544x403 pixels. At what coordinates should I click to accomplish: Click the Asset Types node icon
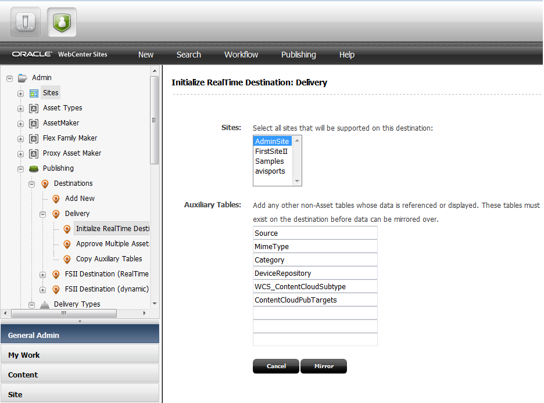click(34, 109)
